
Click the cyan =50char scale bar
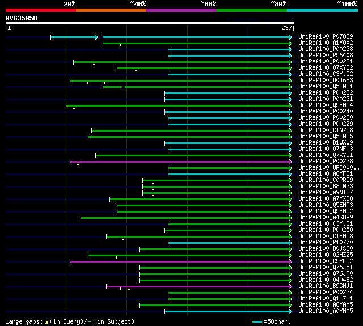pyautogui.click(x=257, y=321)
